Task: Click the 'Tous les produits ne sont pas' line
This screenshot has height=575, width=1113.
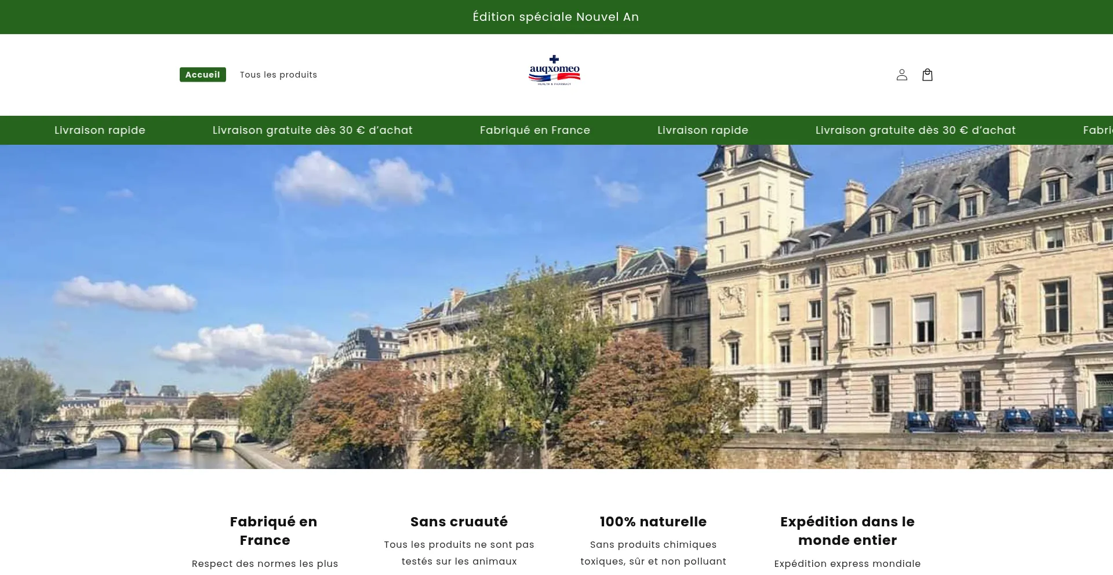Action: coord(459,544)
